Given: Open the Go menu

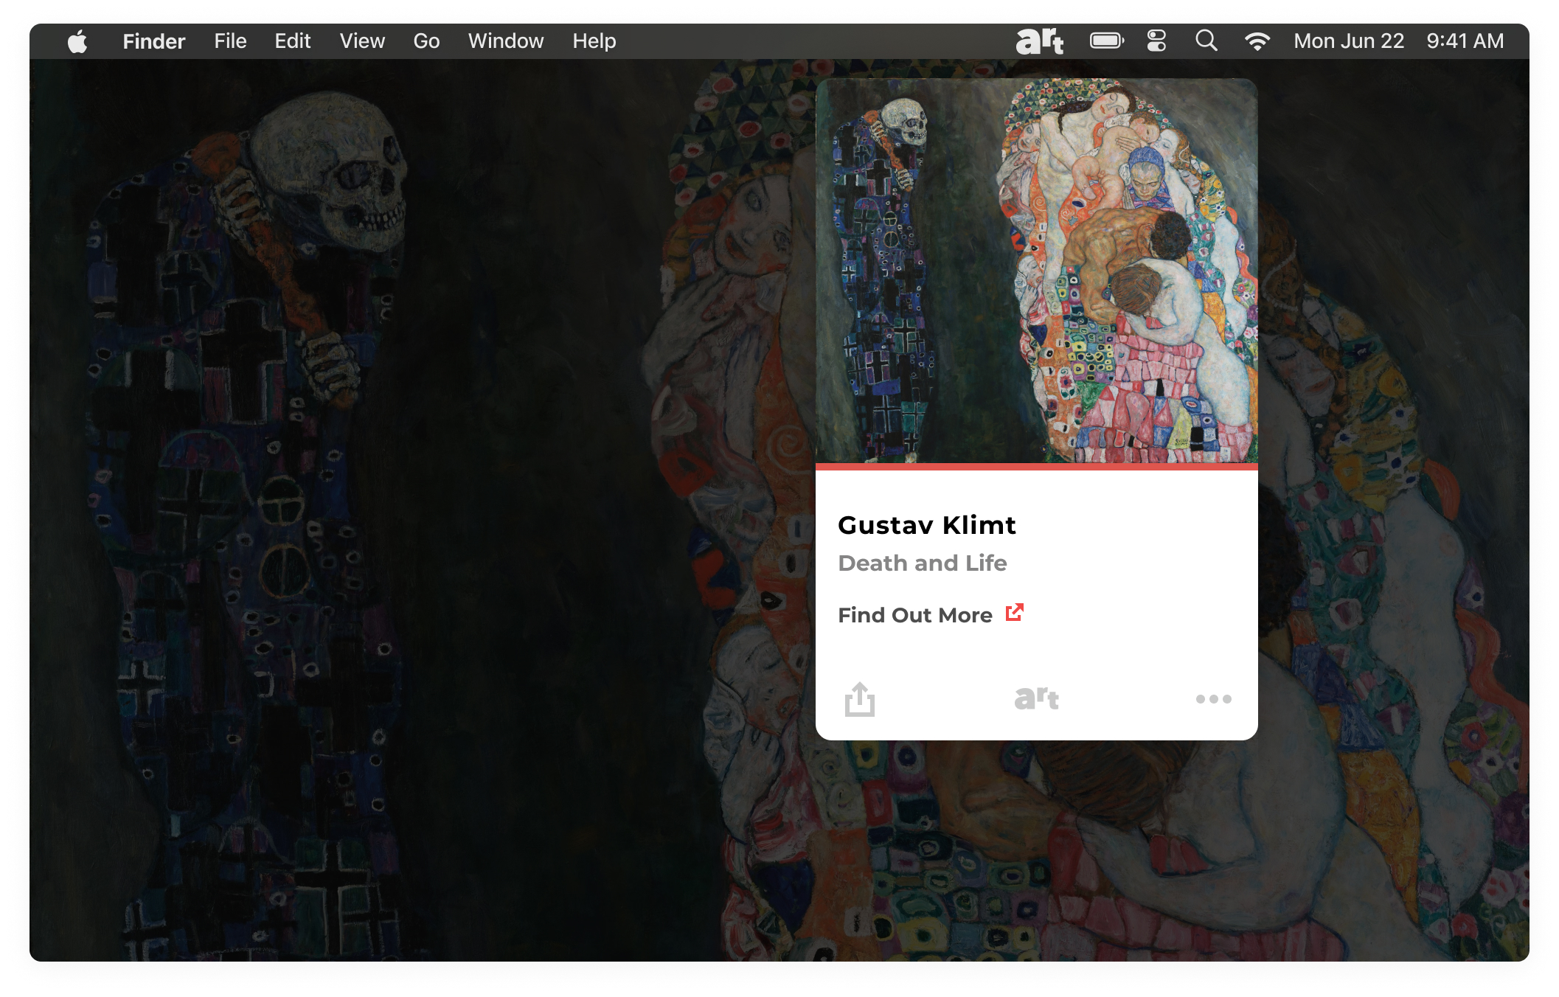Looking at the screenshot, I should (426, 41).
